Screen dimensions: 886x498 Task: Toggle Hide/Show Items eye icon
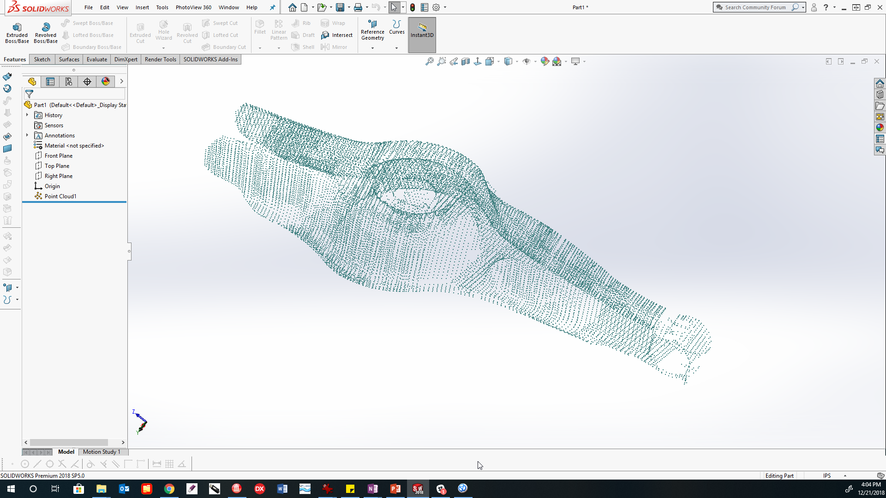pyautogui.click(x=527, y=61)
